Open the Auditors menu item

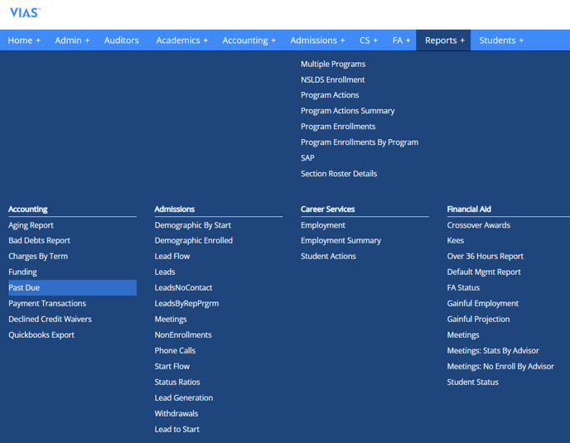tap(121, 41)
